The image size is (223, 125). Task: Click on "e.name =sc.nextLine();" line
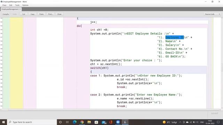pyautogui.click(x=135, y=99)
